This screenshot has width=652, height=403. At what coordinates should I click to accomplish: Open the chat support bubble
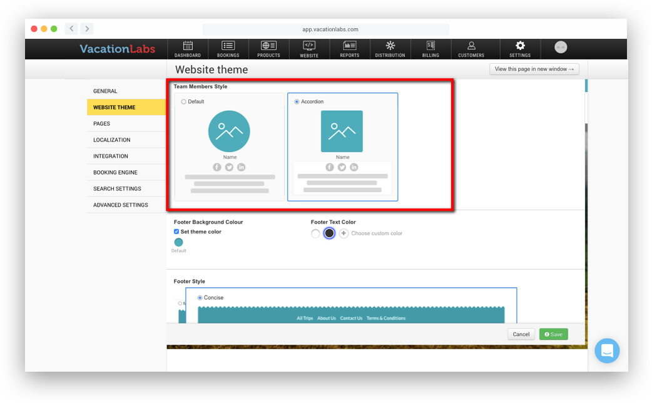click(x=606, y=351)
